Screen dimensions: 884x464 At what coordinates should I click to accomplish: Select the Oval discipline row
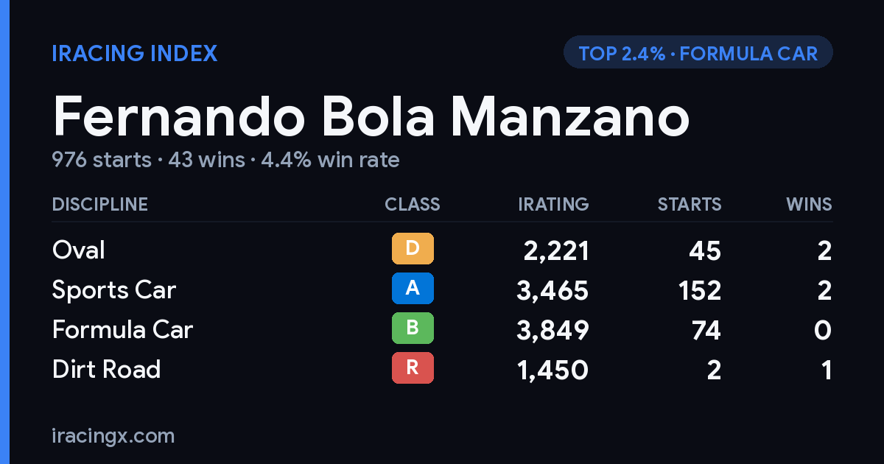[x=442, y=250]
